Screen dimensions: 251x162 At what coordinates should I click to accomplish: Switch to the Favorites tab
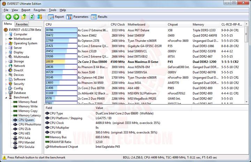[x=22, y=24]
